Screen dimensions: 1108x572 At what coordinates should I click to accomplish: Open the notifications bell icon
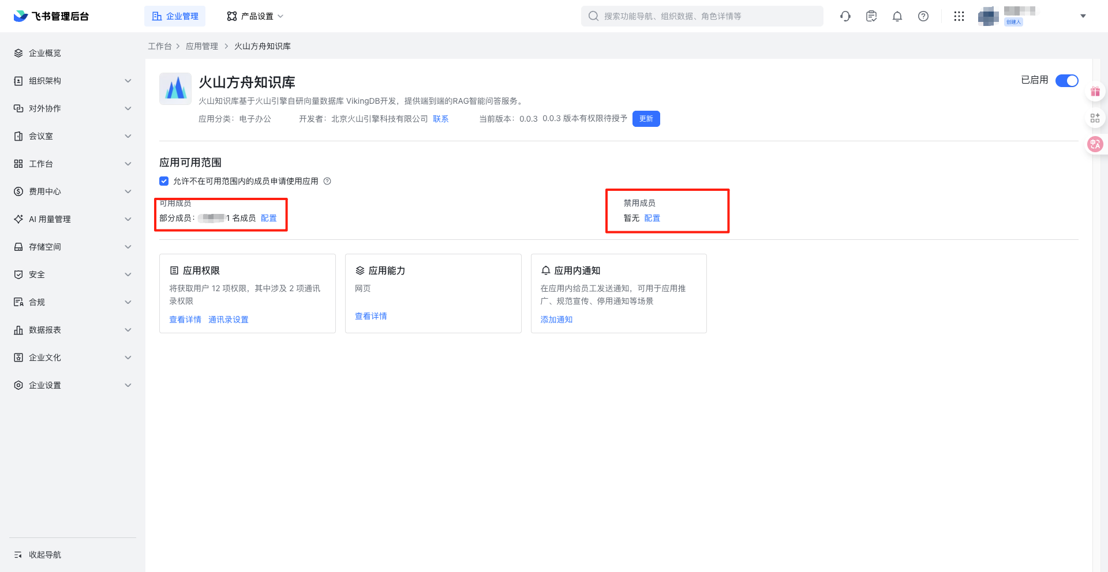click(897, 16)
